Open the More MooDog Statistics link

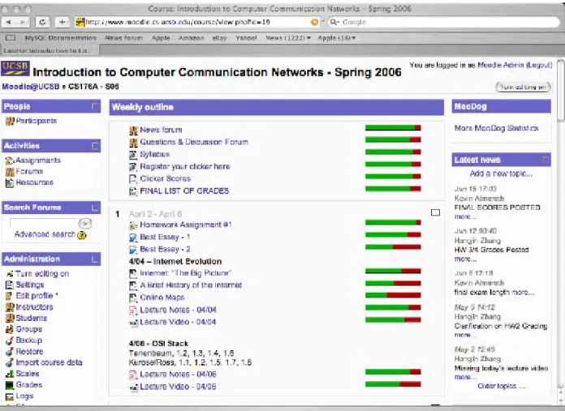pos(496,128)
